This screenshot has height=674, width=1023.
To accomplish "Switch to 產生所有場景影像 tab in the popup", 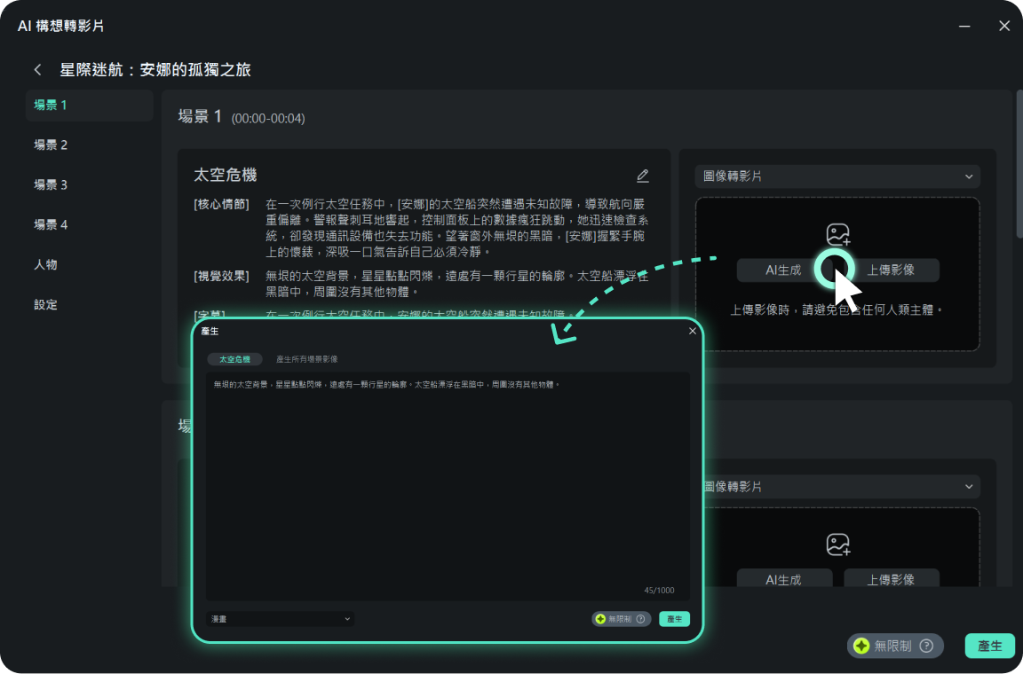I will click(306, 359).
